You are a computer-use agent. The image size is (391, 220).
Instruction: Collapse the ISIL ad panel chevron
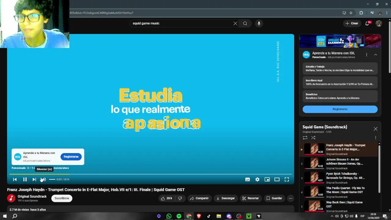coord(375,55)
